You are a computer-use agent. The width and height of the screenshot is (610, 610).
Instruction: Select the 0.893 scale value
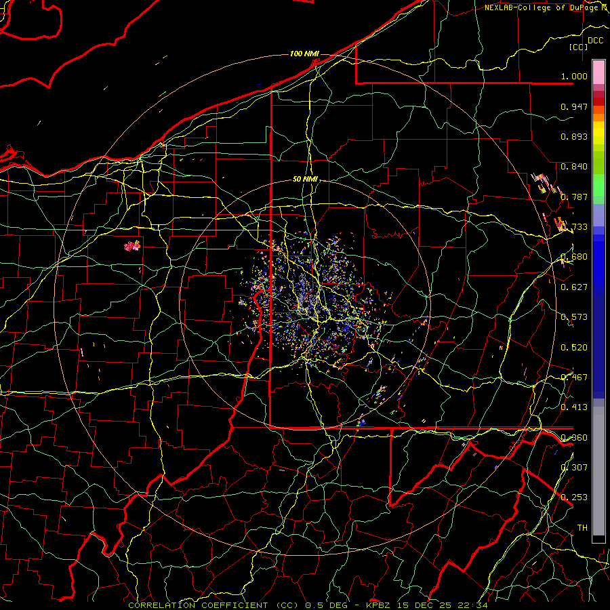(x=574, y=136)
